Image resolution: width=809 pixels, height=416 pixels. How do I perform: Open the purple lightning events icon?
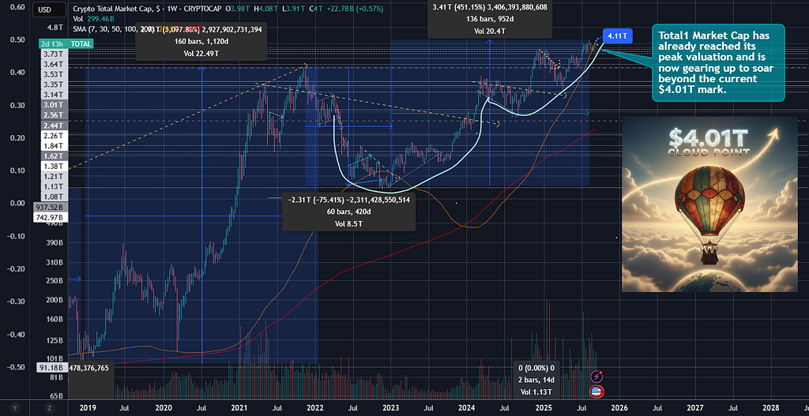tap(597, 377)
